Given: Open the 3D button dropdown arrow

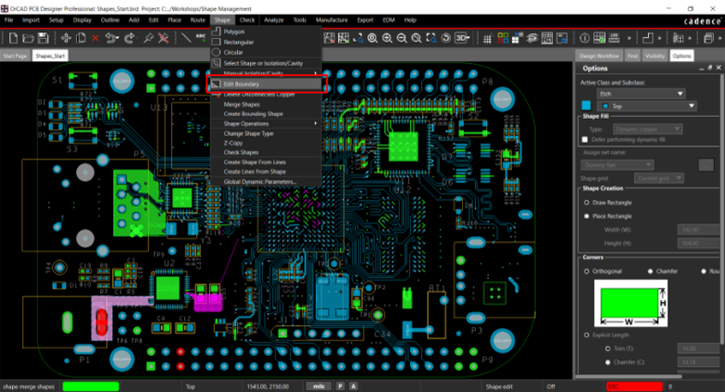Looking at the screenshot, I should tap(468, 38).
